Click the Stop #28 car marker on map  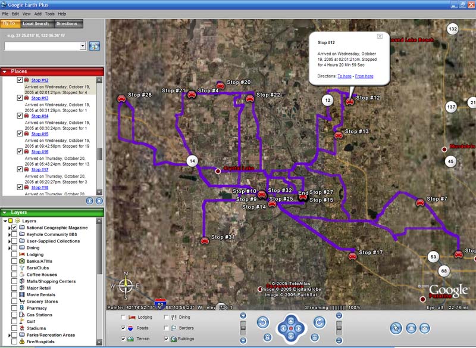pyautogui.click(x=121, y=98)
